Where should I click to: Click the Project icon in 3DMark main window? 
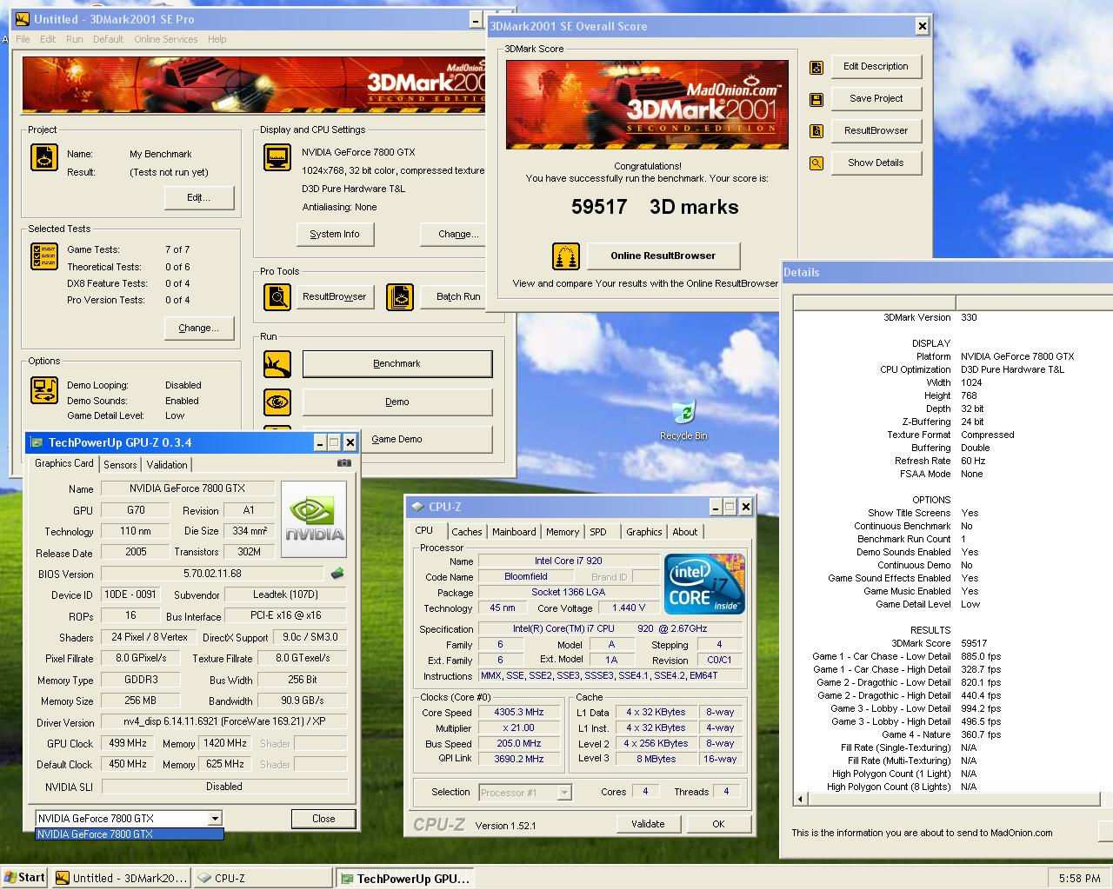pyautogui.click(x=44, y=157)
